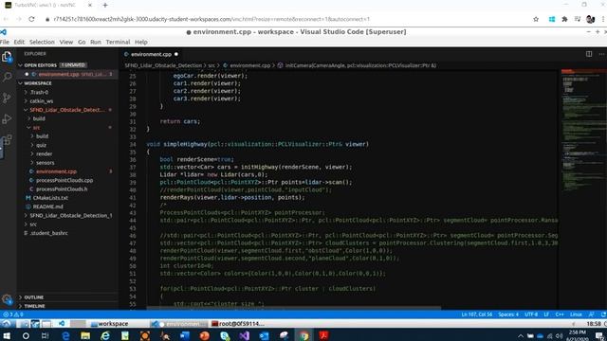Open the Manage gear icon
The width and height of the screenshot is (607, 341).
click(x=7, y=299)
